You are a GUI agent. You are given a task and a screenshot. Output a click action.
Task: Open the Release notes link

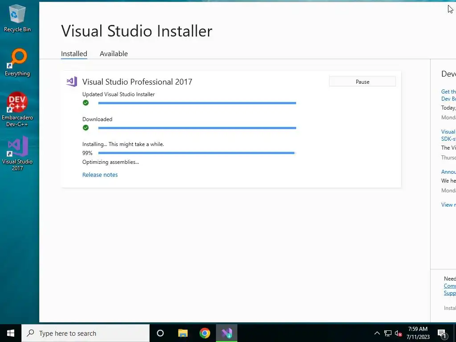[100, 175]
